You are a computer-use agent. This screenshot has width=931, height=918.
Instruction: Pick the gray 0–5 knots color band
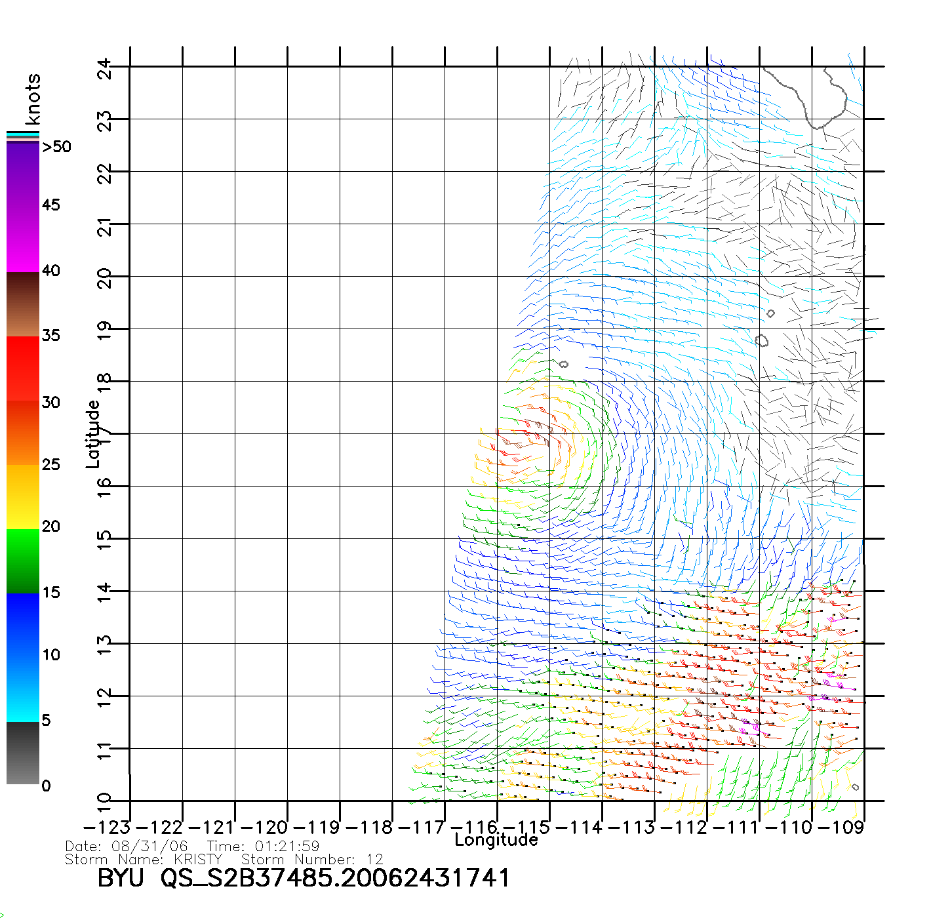pyautogui.click(x=23, y=753)
